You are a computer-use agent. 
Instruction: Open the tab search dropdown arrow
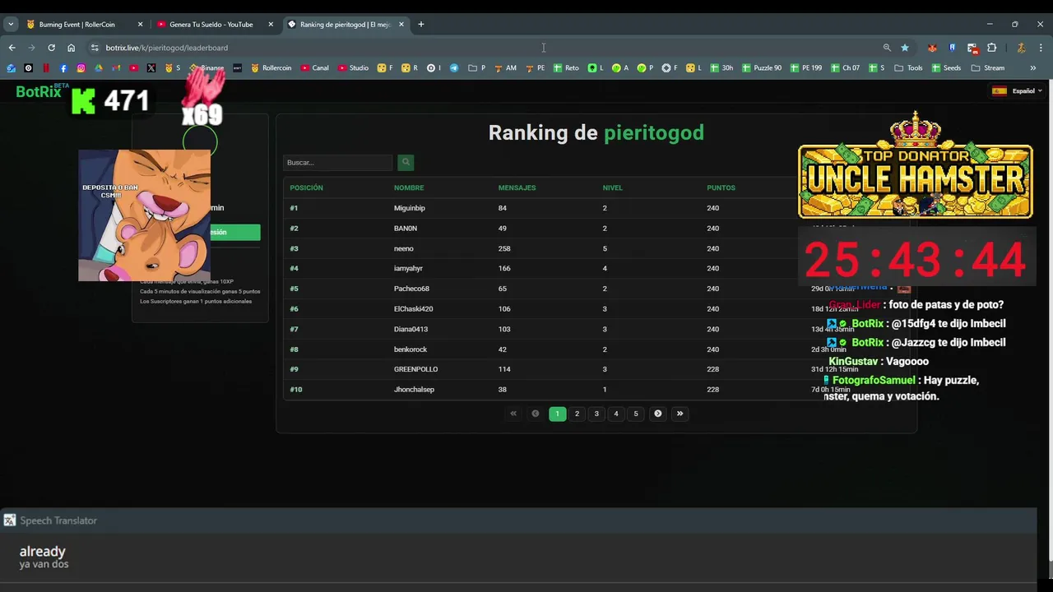11,25
